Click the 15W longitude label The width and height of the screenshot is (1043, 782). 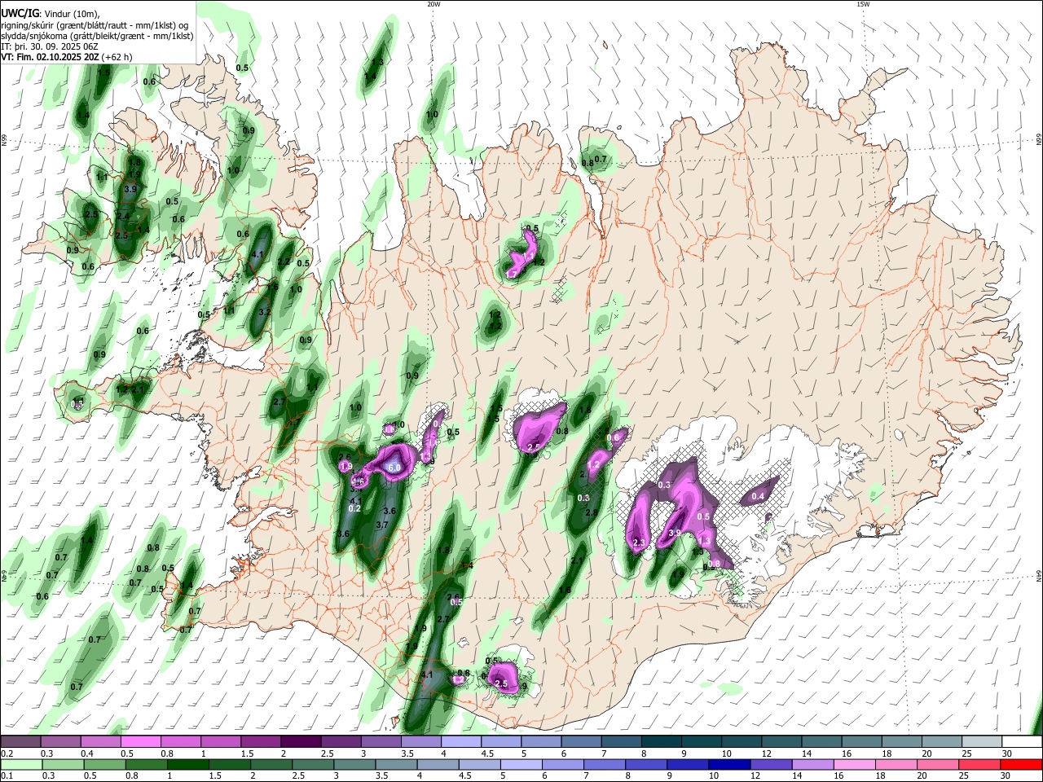pyautogui.click(x=863, y=4)
